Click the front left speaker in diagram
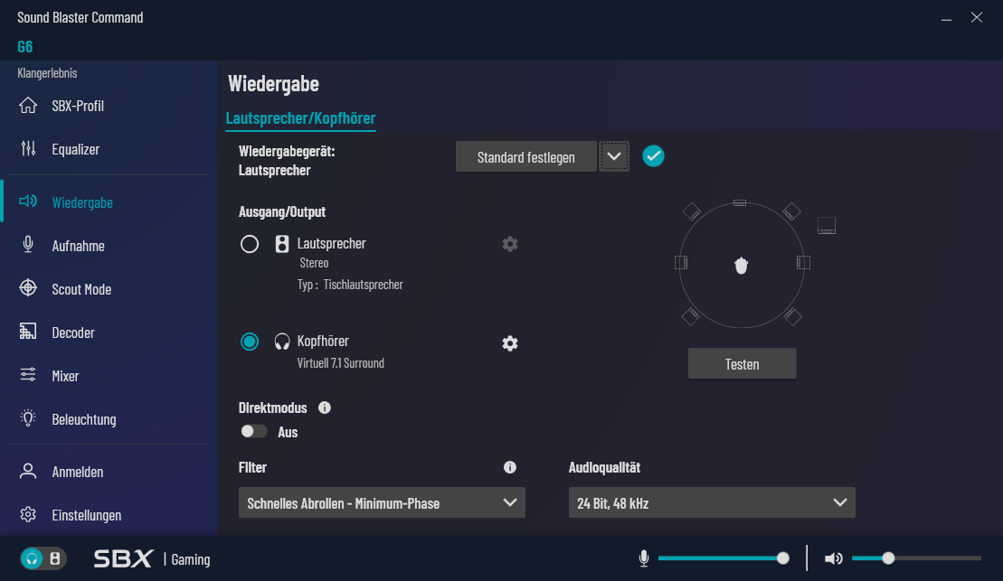1003x581 pixels. [692, 211]
